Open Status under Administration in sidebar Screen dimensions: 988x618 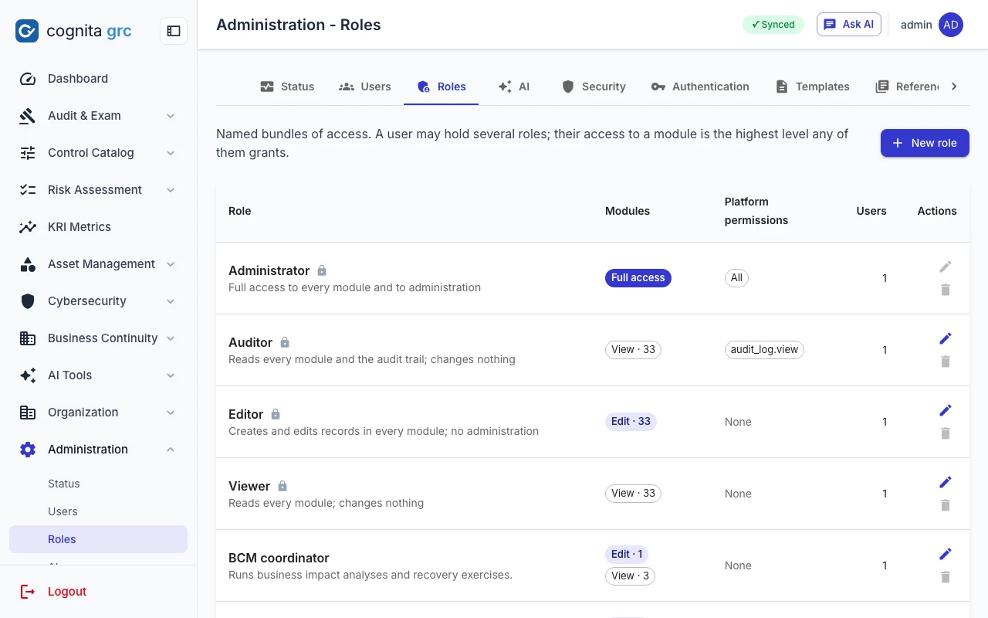tap(99, 484)
